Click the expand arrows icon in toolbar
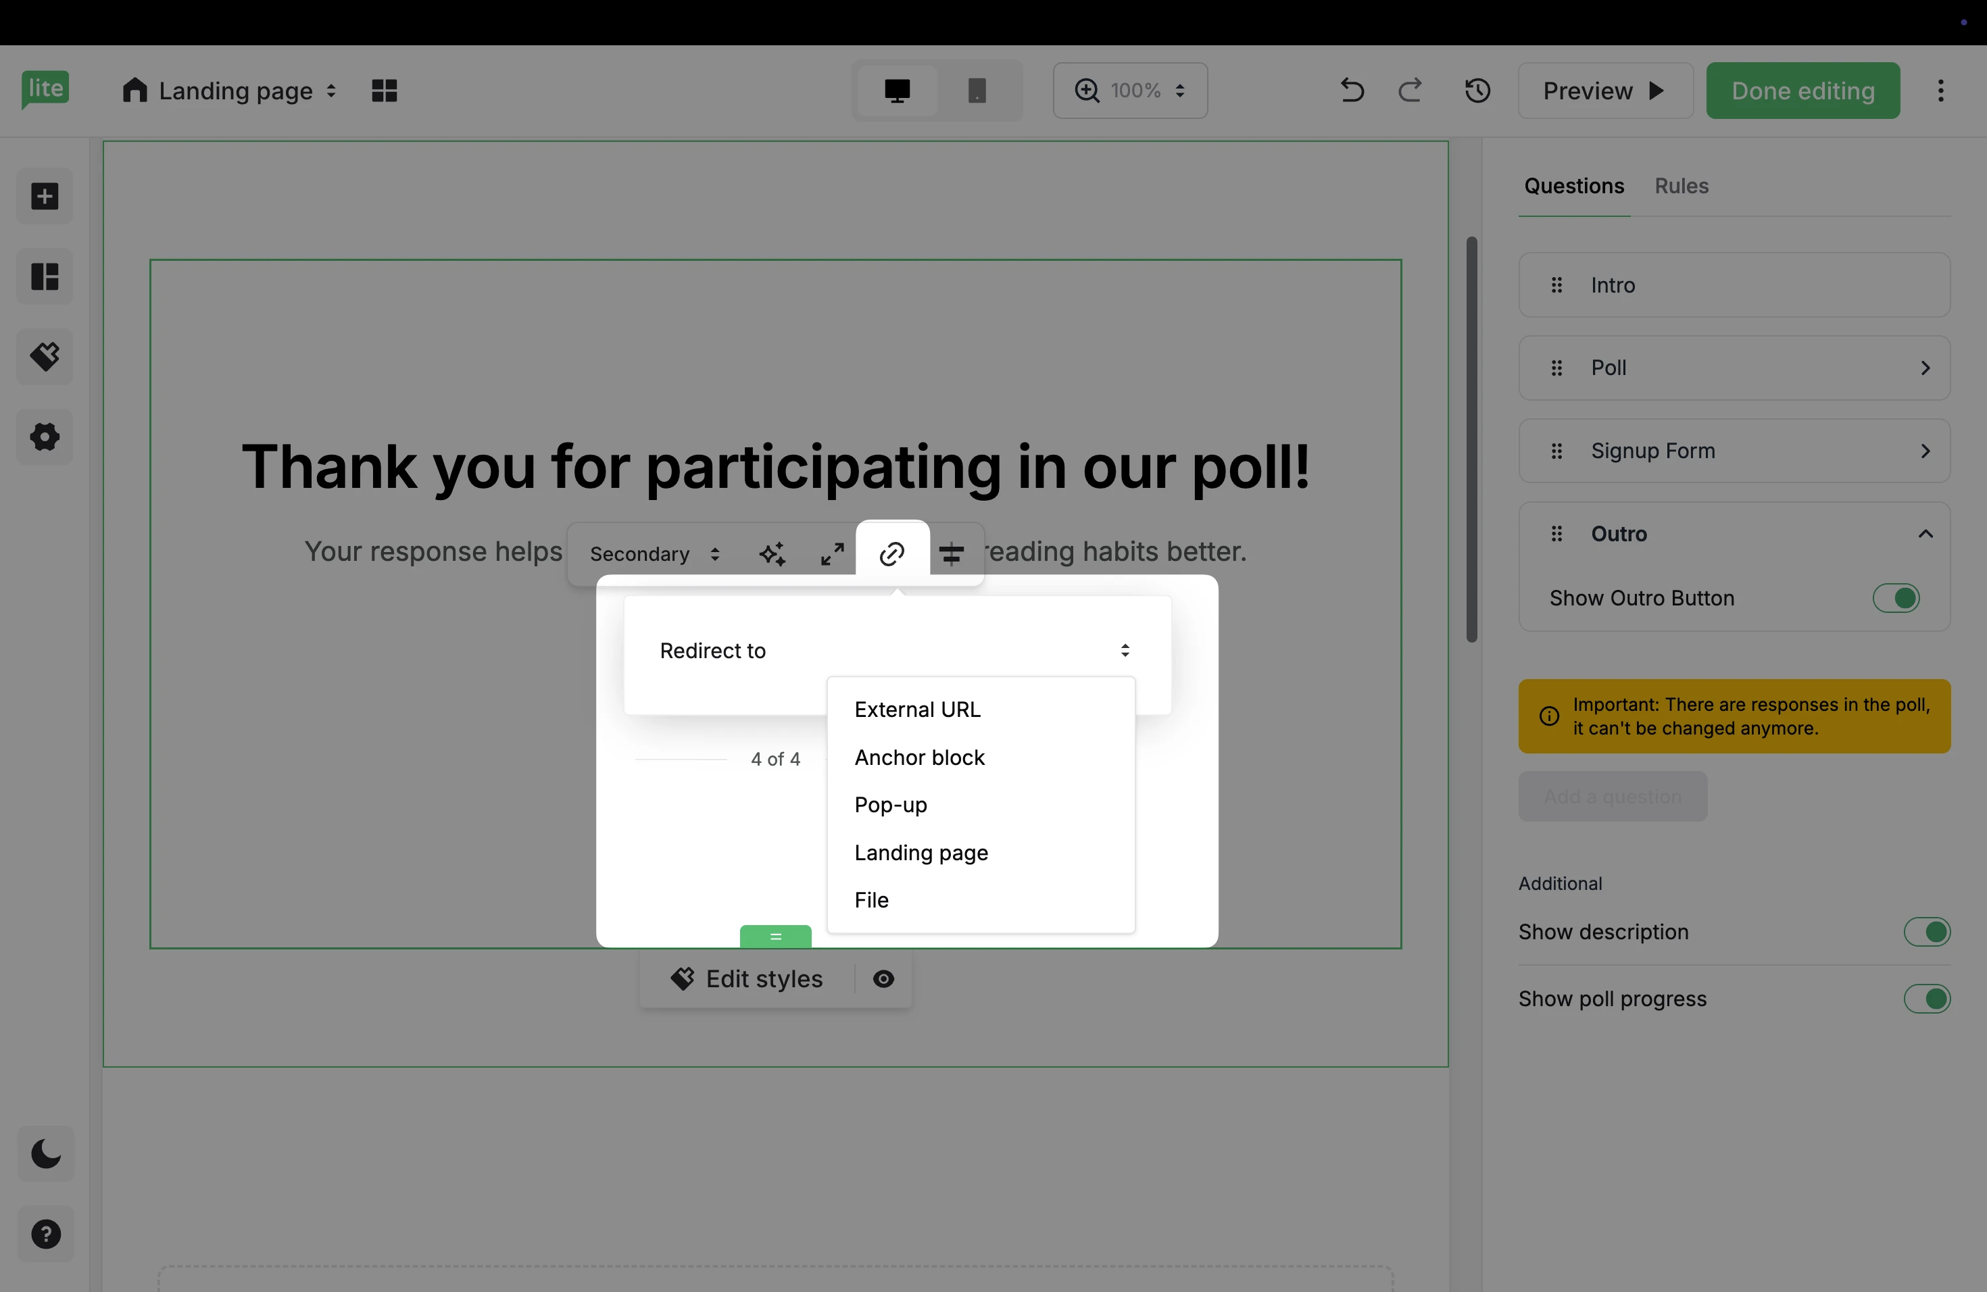The height and width of the screenshot is (1292, 1987). pyautogui.click(x=831, y=553)
